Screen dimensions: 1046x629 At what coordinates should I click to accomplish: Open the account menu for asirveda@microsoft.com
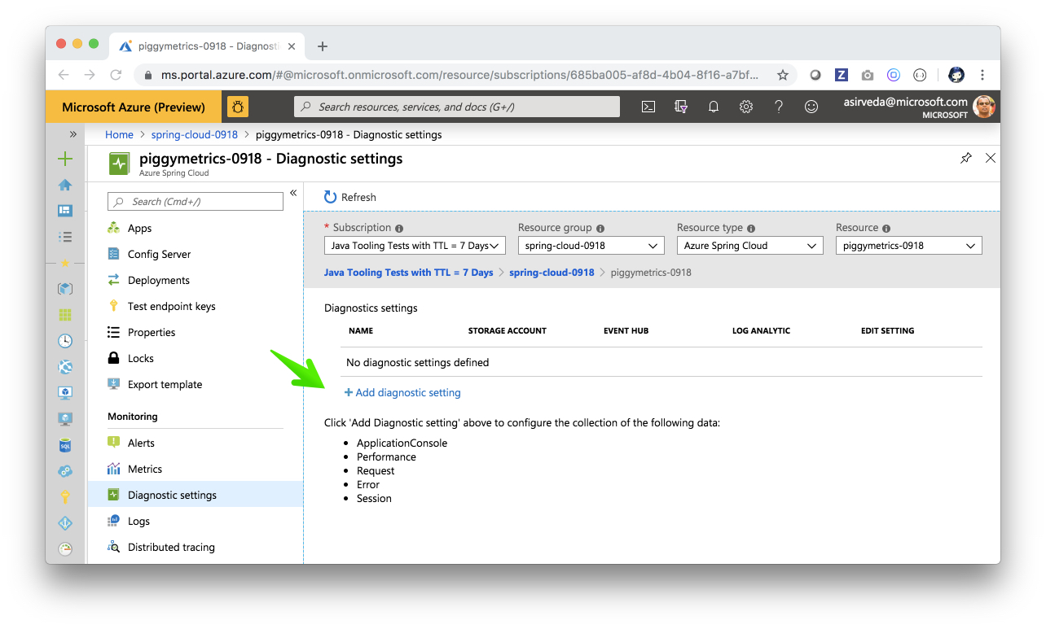[920, 107]
